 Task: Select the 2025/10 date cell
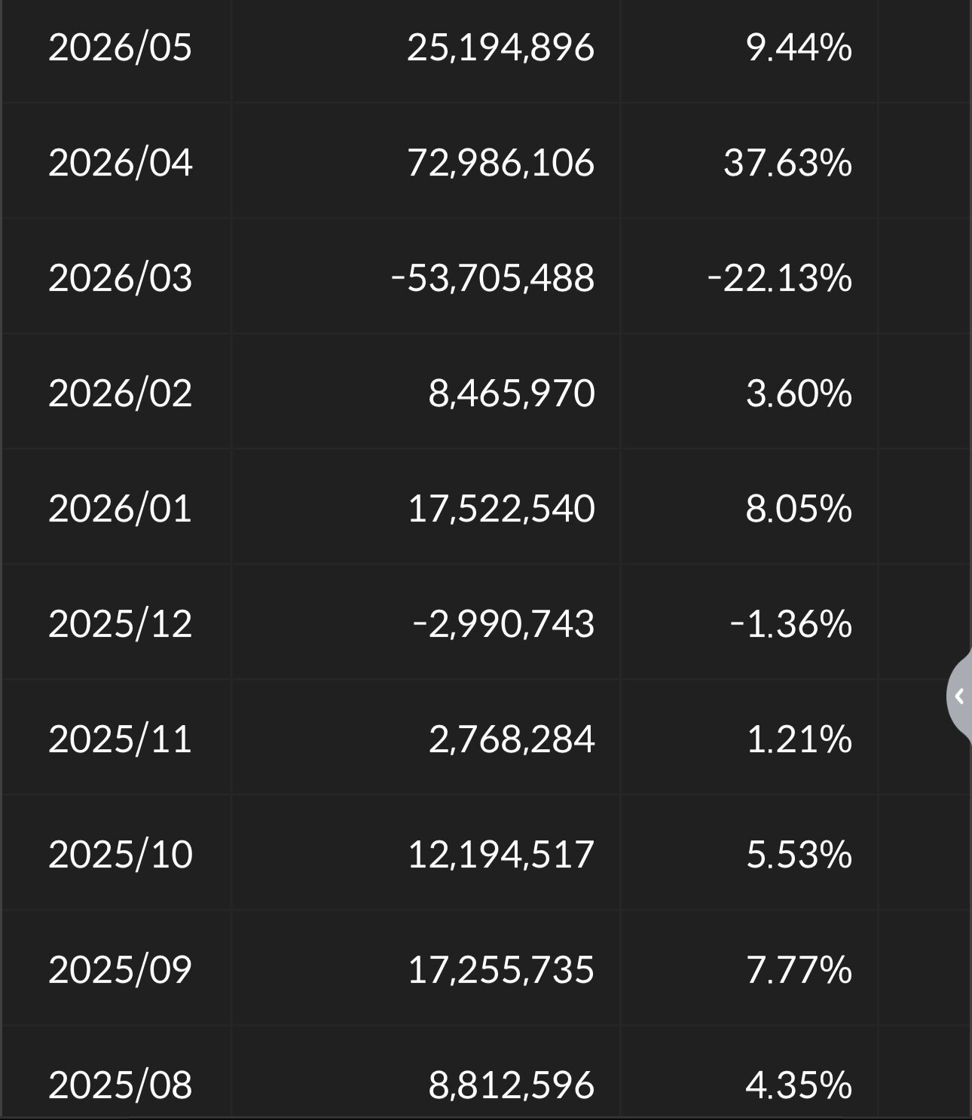pyautogui.click(x=120, y=855)
